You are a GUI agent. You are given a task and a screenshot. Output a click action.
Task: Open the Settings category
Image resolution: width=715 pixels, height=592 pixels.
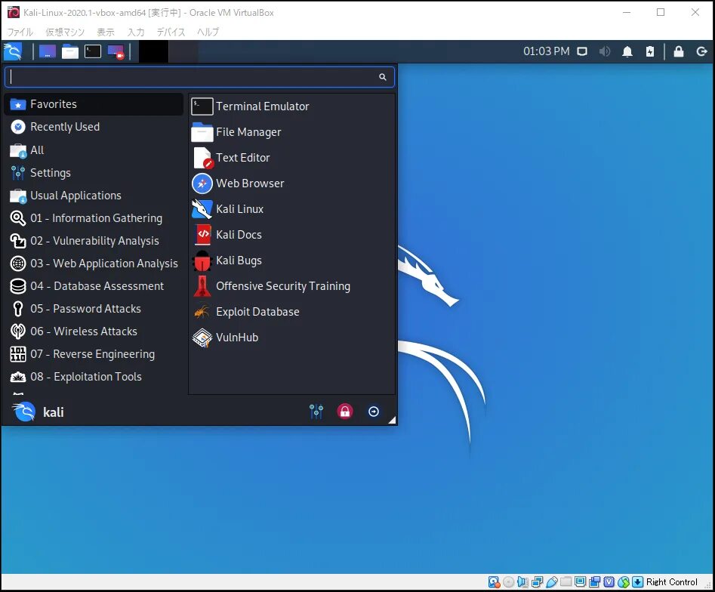point(94,173)
